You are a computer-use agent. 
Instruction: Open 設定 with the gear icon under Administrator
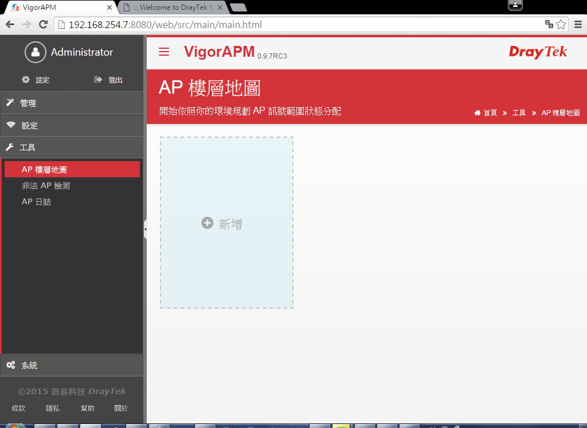click(x=36, y=80)
